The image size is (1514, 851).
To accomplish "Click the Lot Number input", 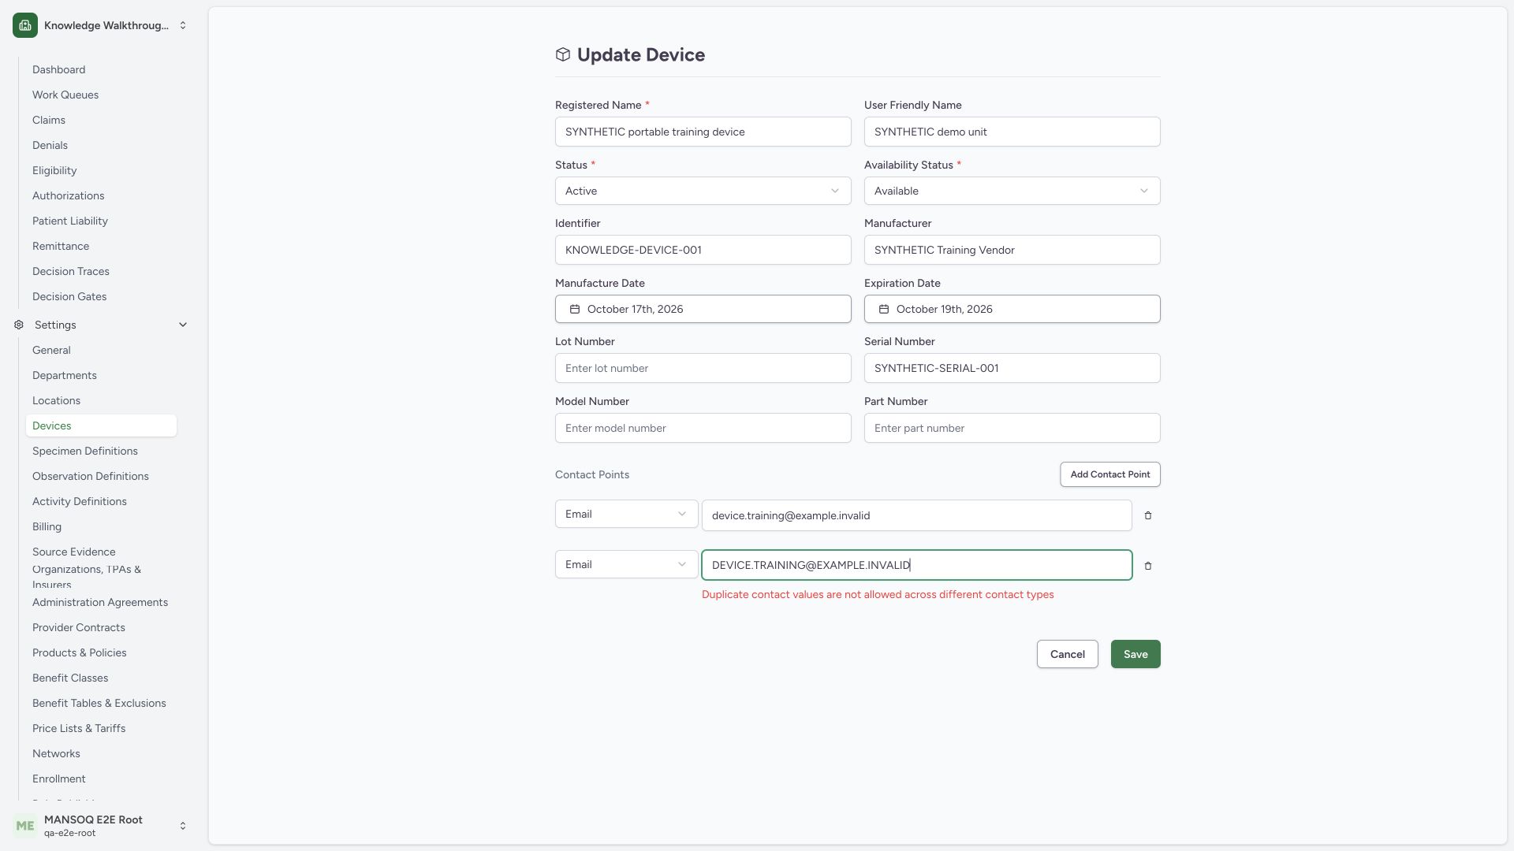I will click(703, 368).
